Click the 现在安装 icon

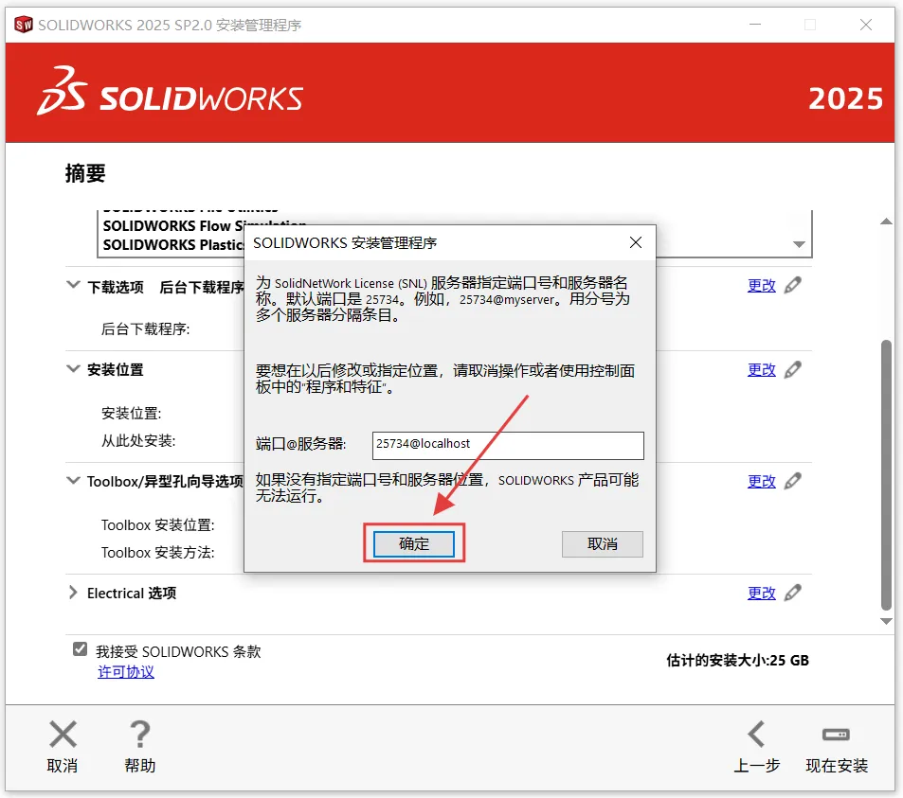click(836, 735)
